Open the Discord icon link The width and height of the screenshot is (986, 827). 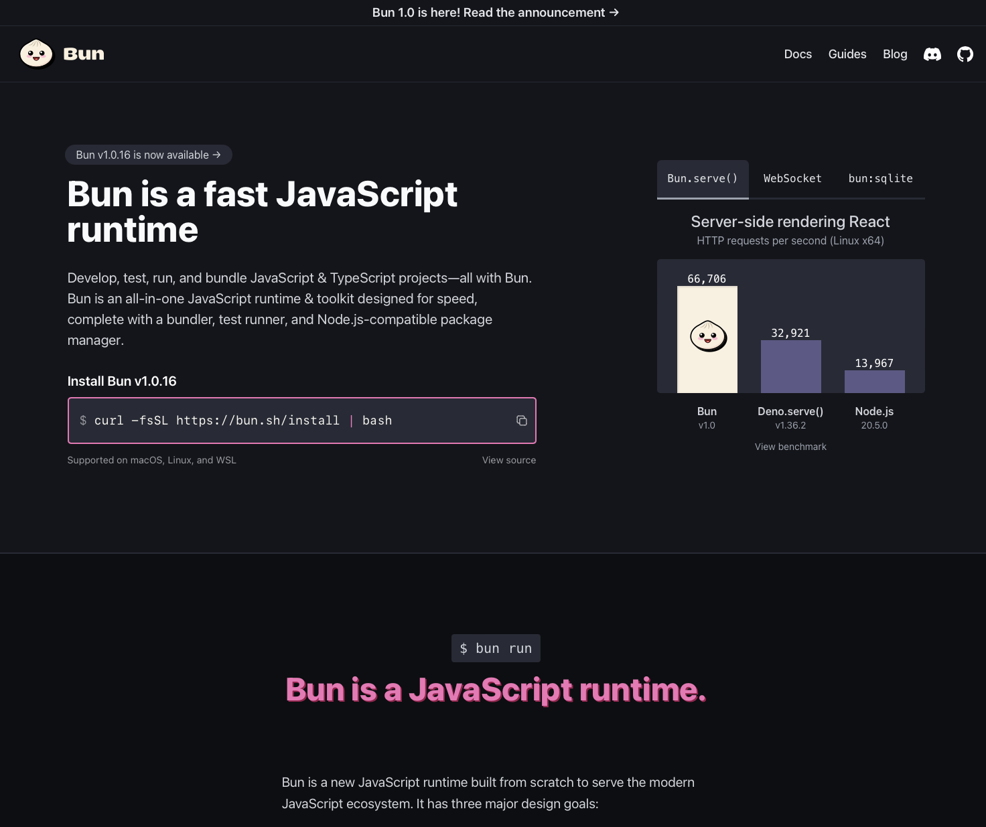coord(932,54)
